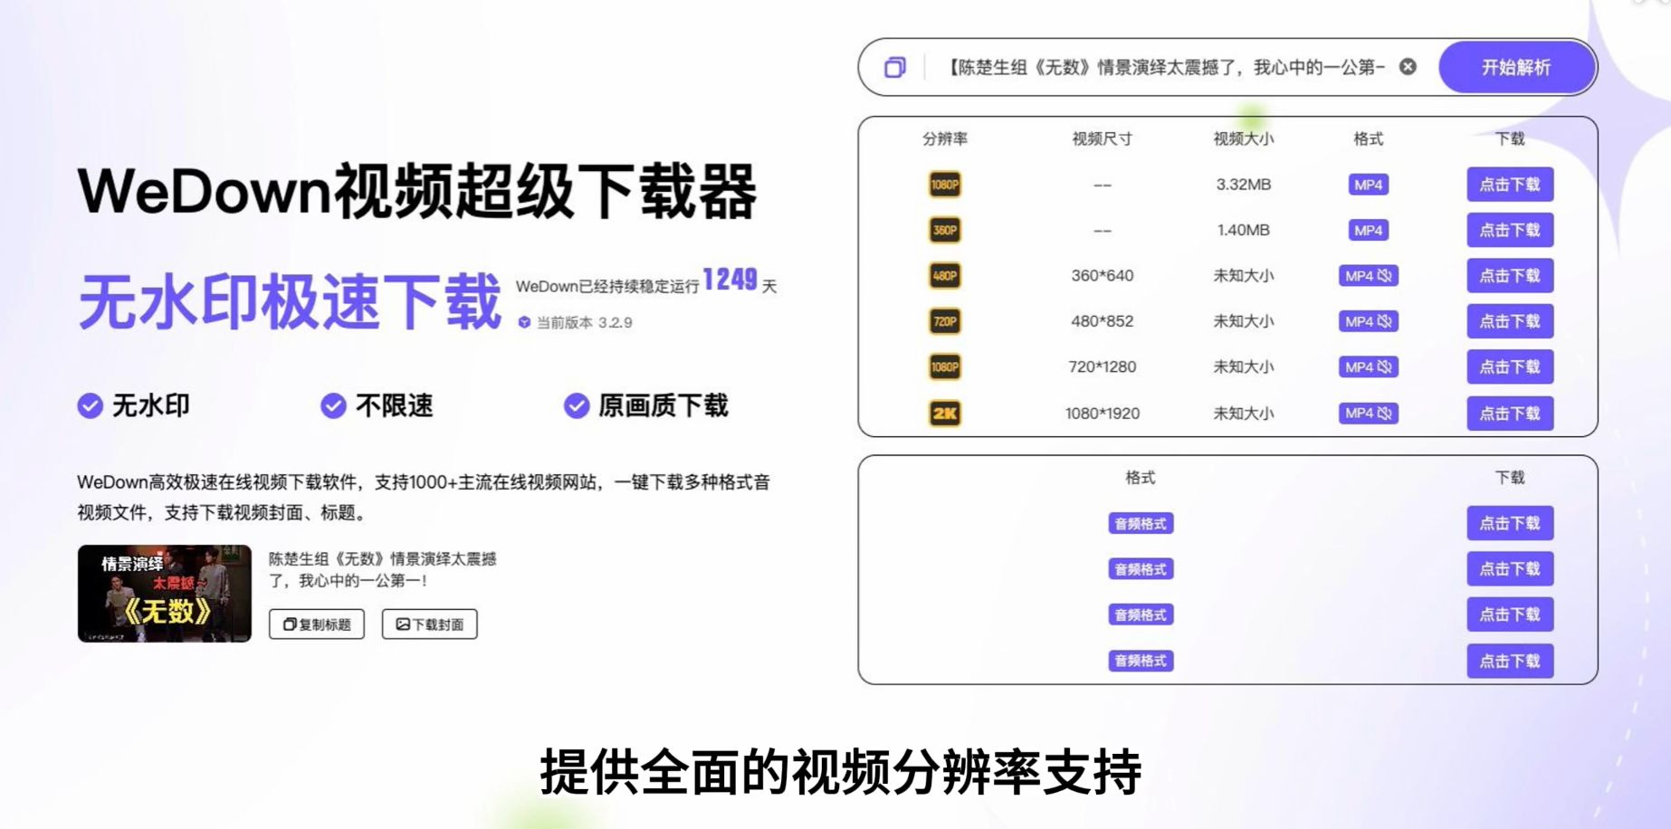Click the 1249 running days counter
The height and width of the screenshot is (829, 1671).
tap(730, 280)
